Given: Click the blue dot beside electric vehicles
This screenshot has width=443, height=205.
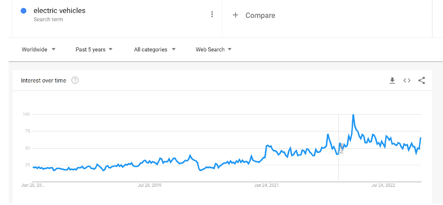Looking at the screenshot, I should 23,11.
